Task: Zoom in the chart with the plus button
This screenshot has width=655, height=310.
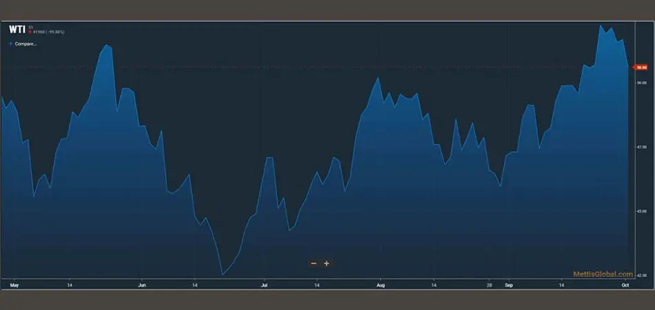Action: click(327, 263)
